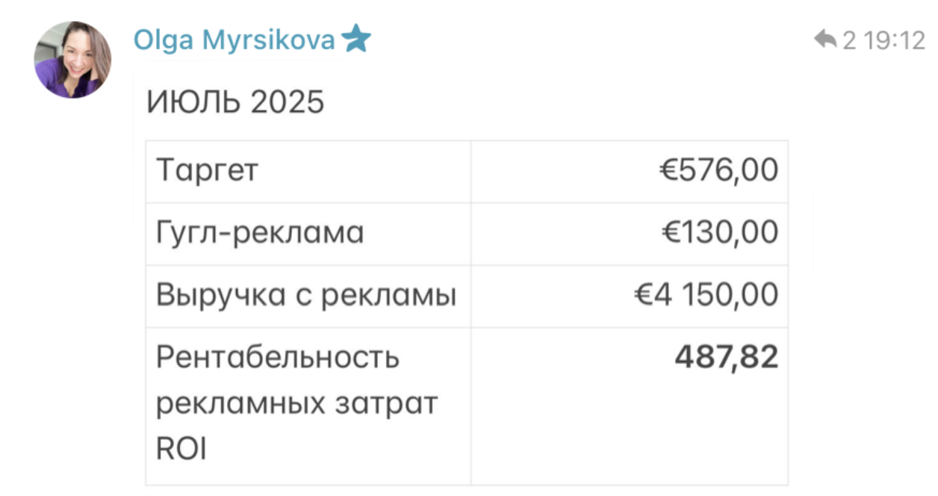Viewport: 938px width, 496px height.
Task: Click the star badge beside sender name
Action: [x=356, y=40]
